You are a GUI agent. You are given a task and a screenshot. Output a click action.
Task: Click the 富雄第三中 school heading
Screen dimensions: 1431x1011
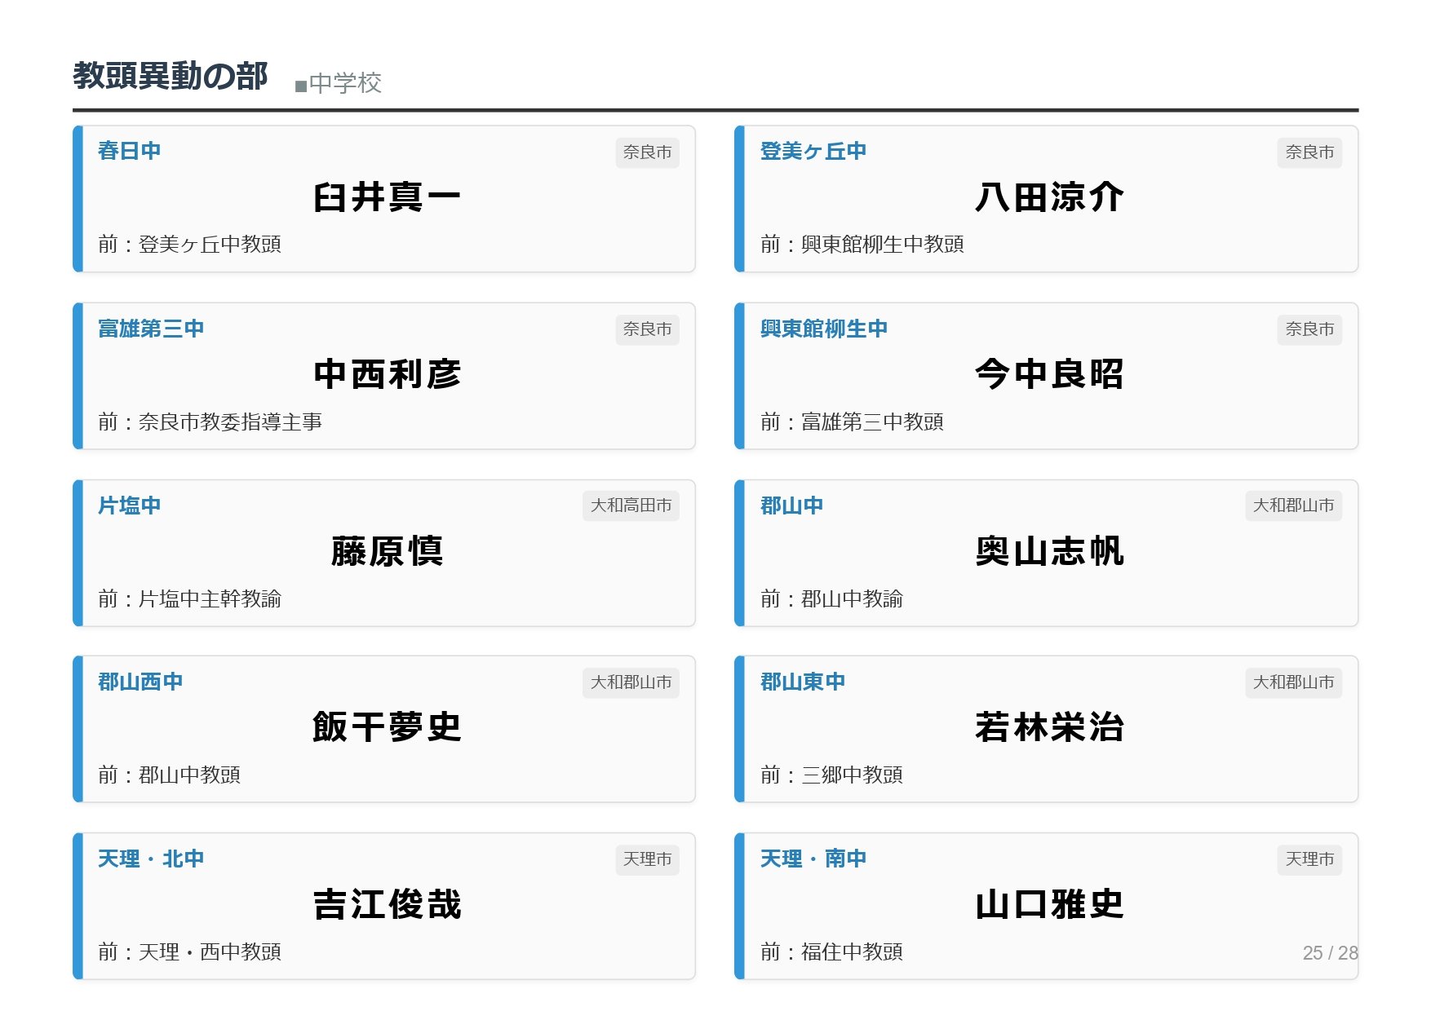[151, 329]
